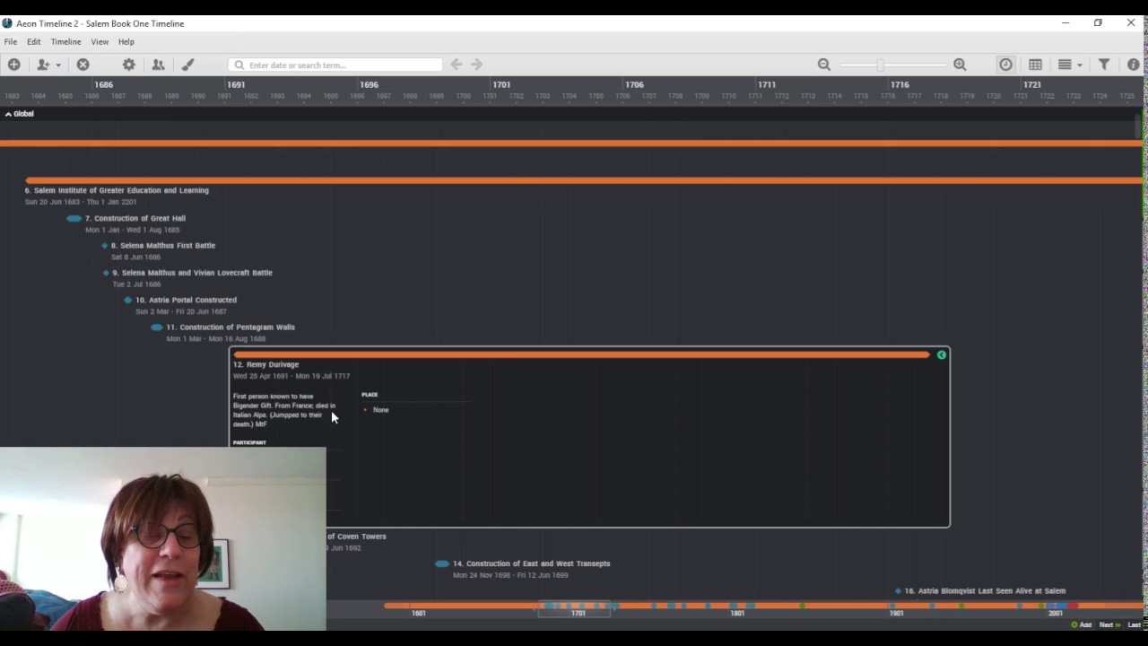Click the timeline zoom slider handle
1148x646 pixels.
click(881, 65)
